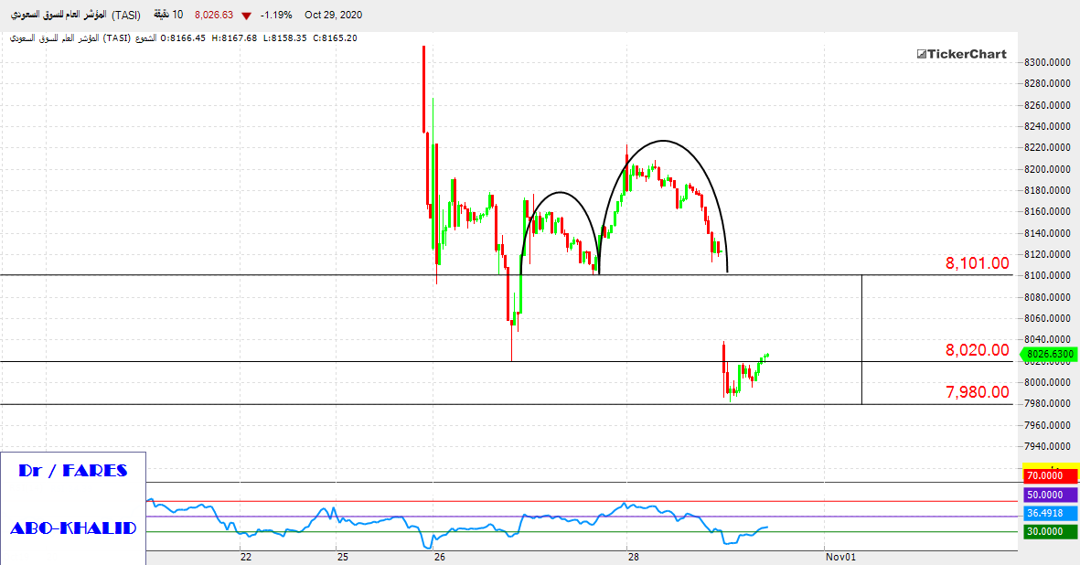1080x565 pixels.
Task: Click the 8300.0000 price axis label
Action: tap(1047, 62)
